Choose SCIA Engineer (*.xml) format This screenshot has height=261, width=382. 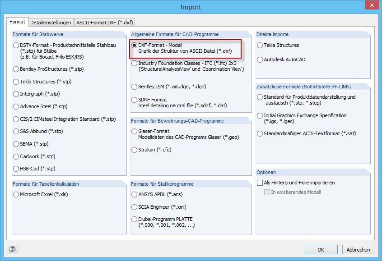[x=135, y=207]
